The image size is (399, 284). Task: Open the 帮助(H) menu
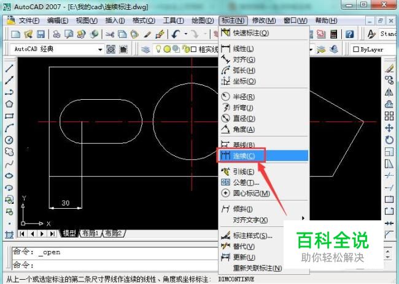326,20
